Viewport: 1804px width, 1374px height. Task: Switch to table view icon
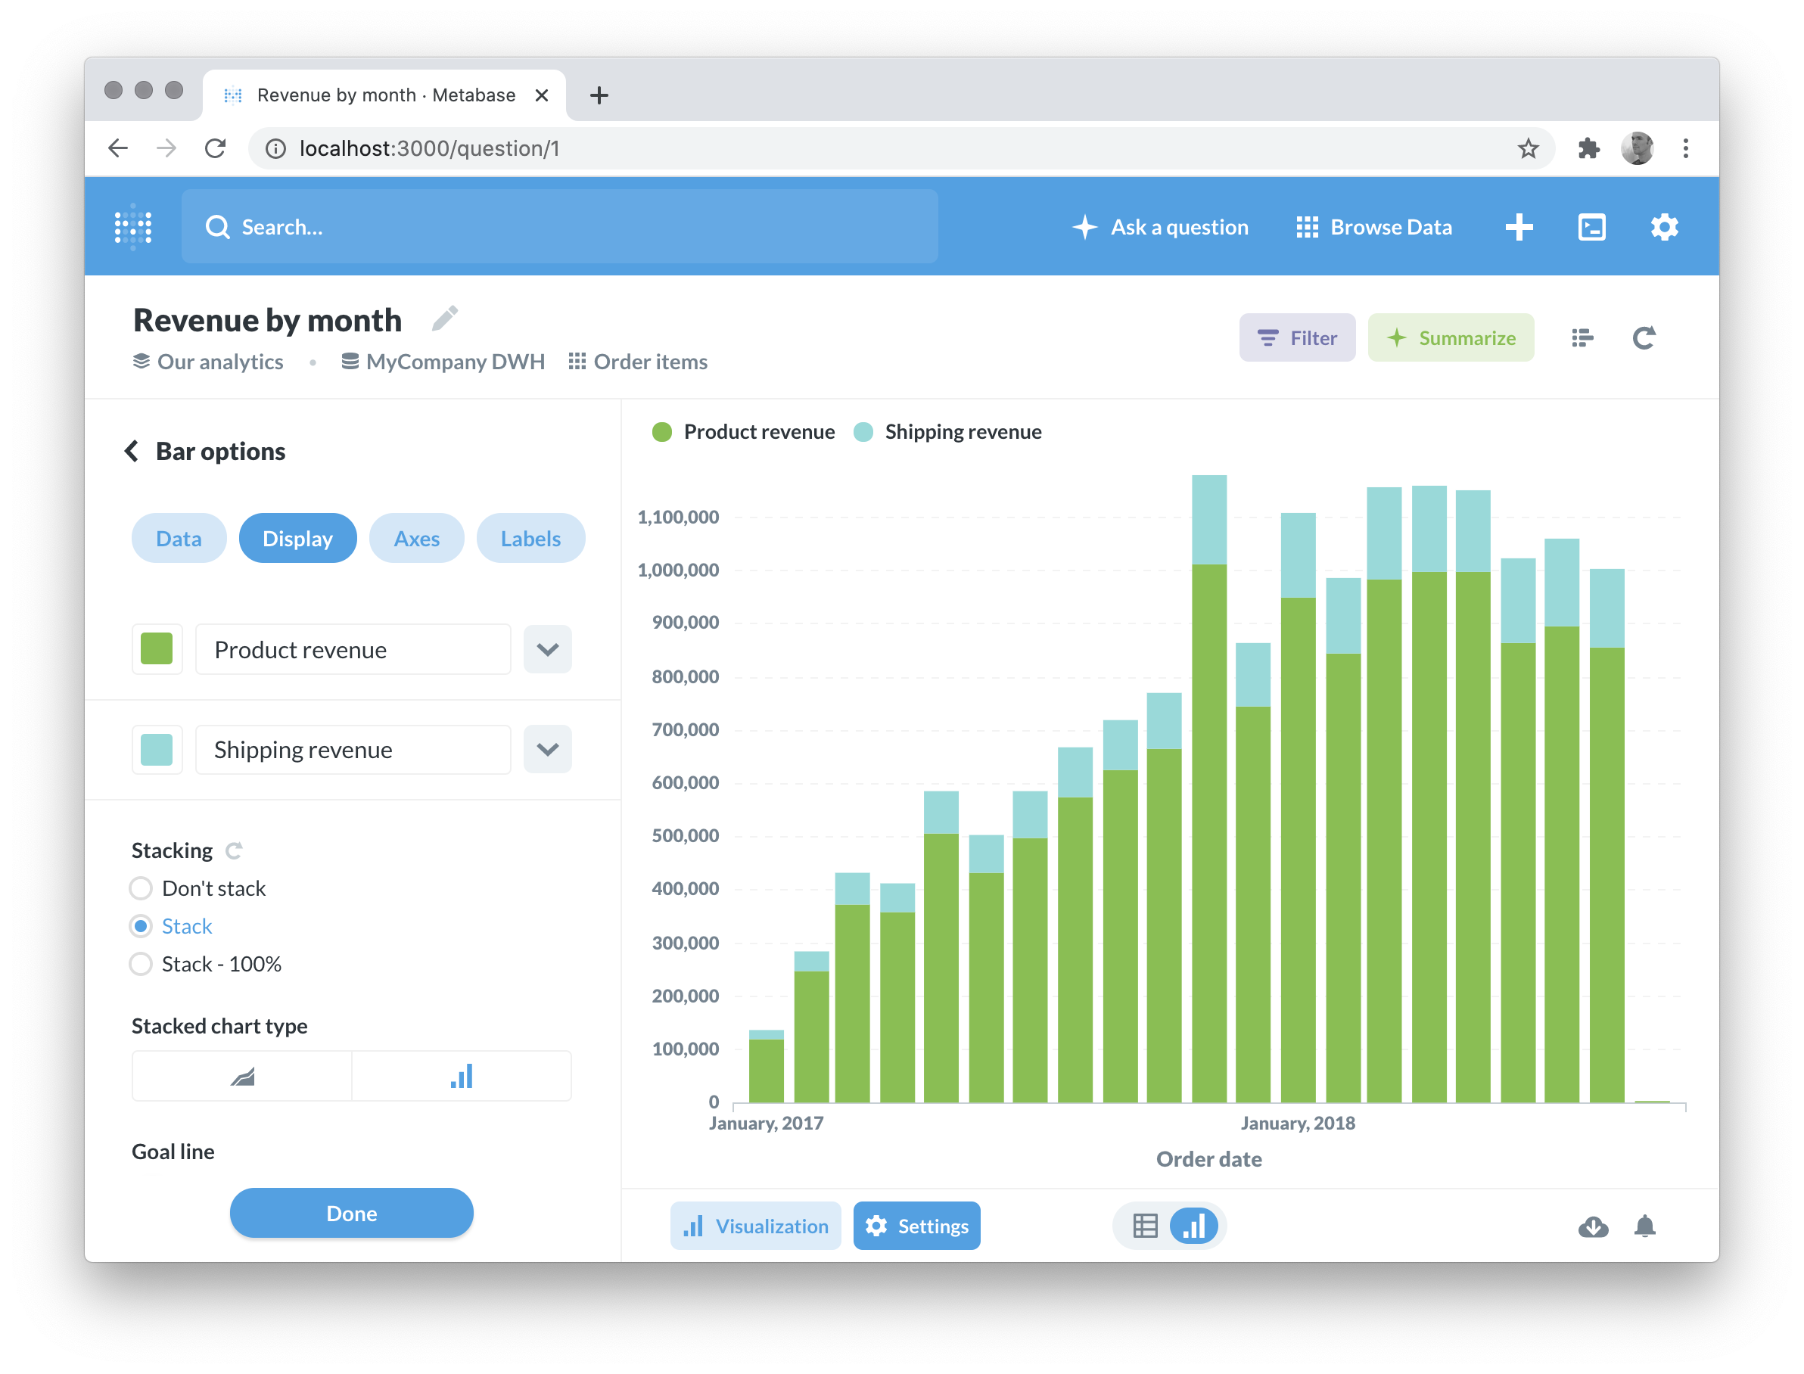point(1145,1226)
